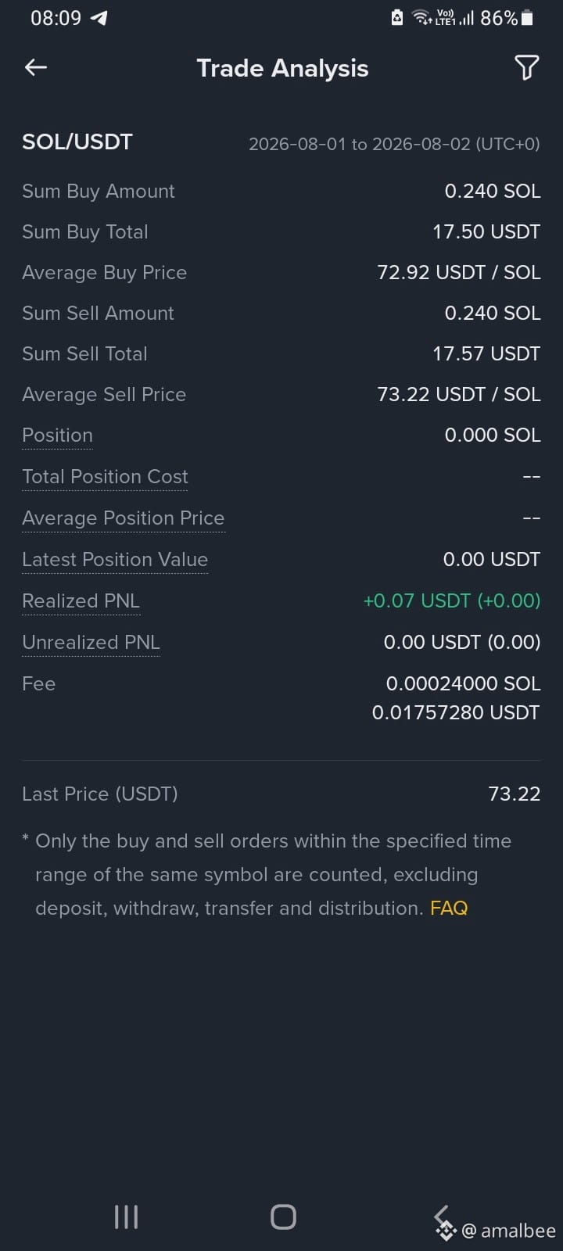Open the FAQ link

449,908
